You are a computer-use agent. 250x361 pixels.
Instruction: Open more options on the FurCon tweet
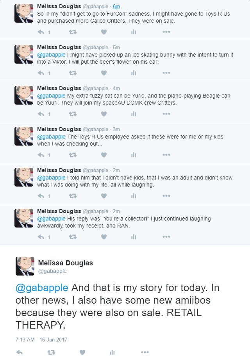point(166,32)
